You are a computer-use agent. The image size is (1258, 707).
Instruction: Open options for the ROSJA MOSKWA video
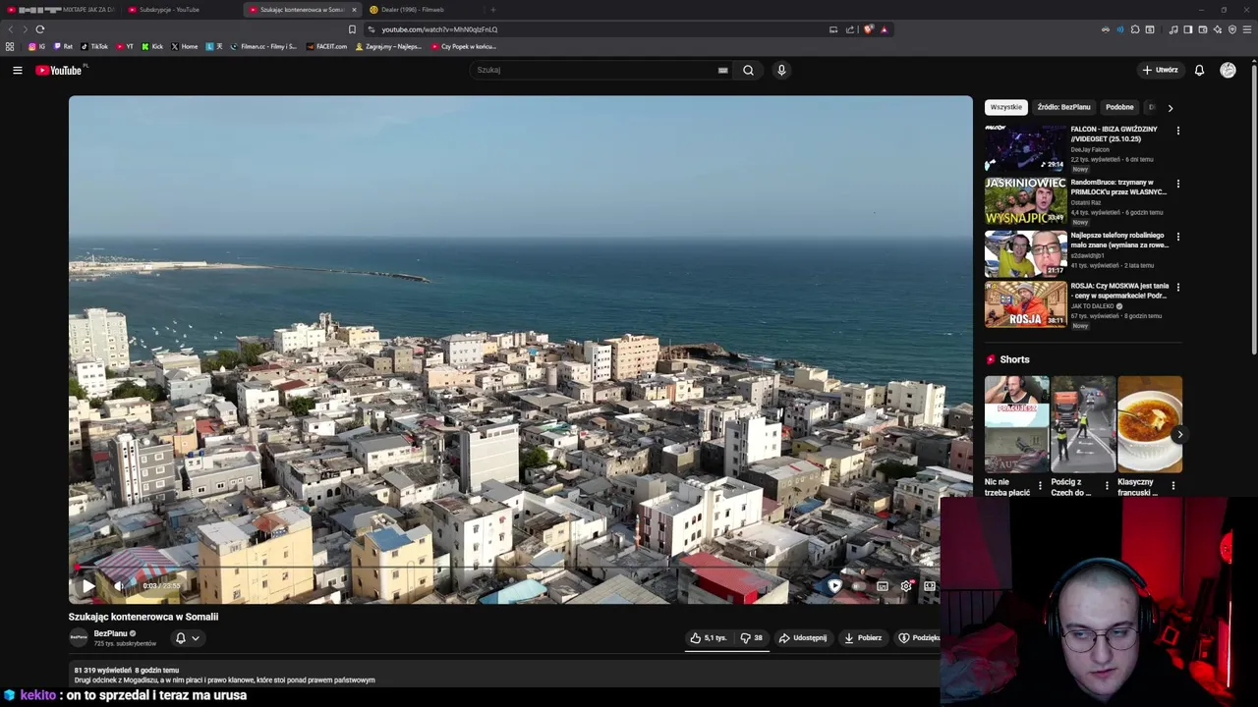[1177, 288]
